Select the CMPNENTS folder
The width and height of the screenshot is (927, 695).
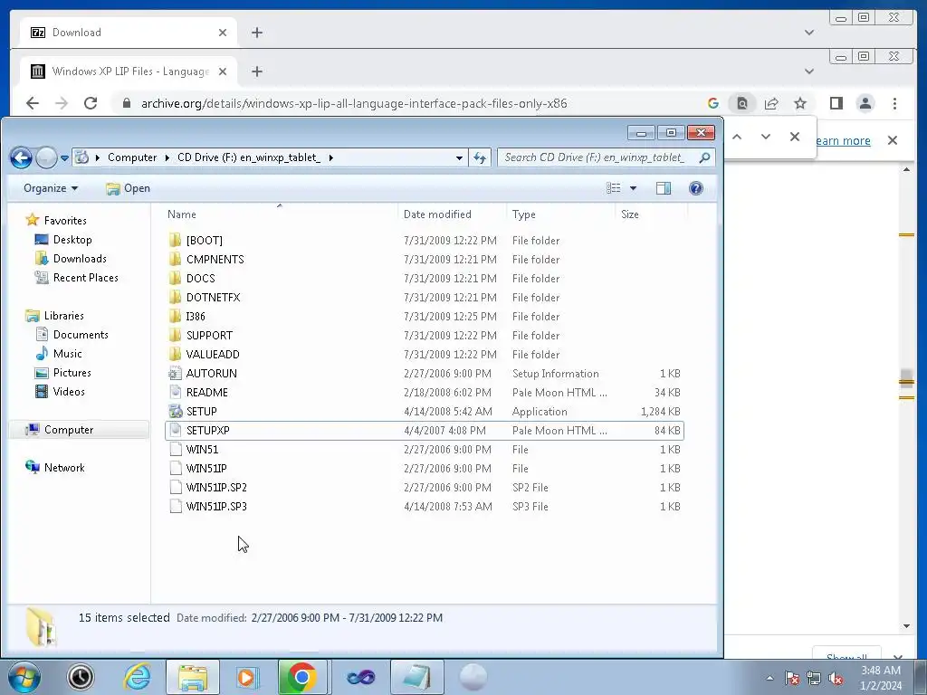(424, 260)
